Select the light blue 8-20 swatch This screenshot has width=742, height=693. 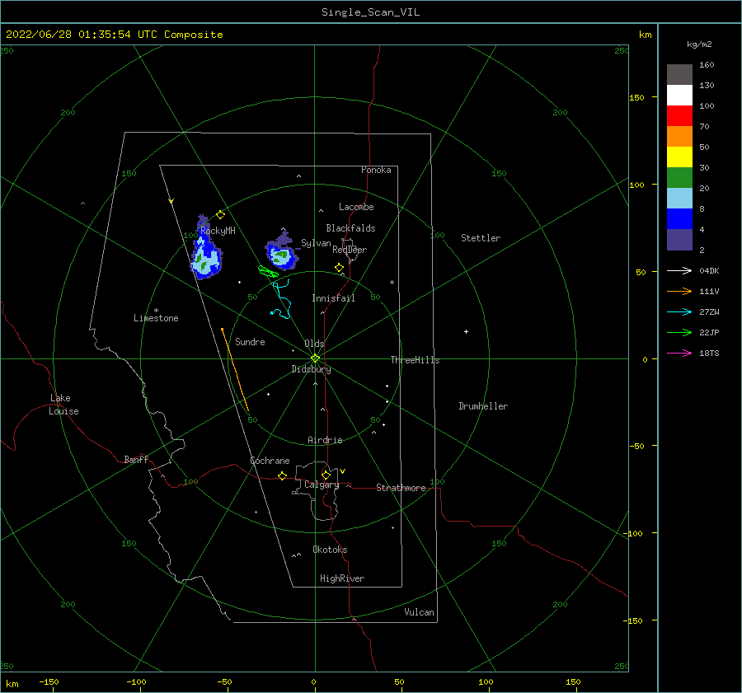click(x=679, y=199)
